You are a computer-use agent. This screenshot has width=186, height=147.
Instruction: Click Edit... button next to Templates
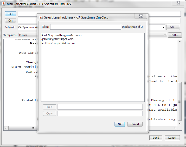pos(175,35)
